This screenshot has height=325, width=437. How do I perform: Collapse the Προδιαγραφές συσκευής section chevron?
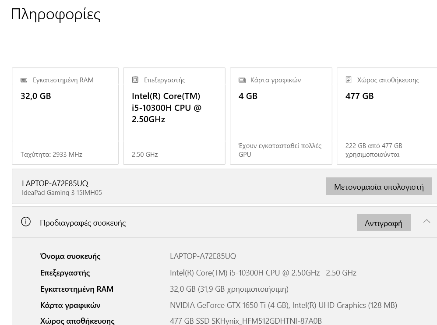[426, 221]
